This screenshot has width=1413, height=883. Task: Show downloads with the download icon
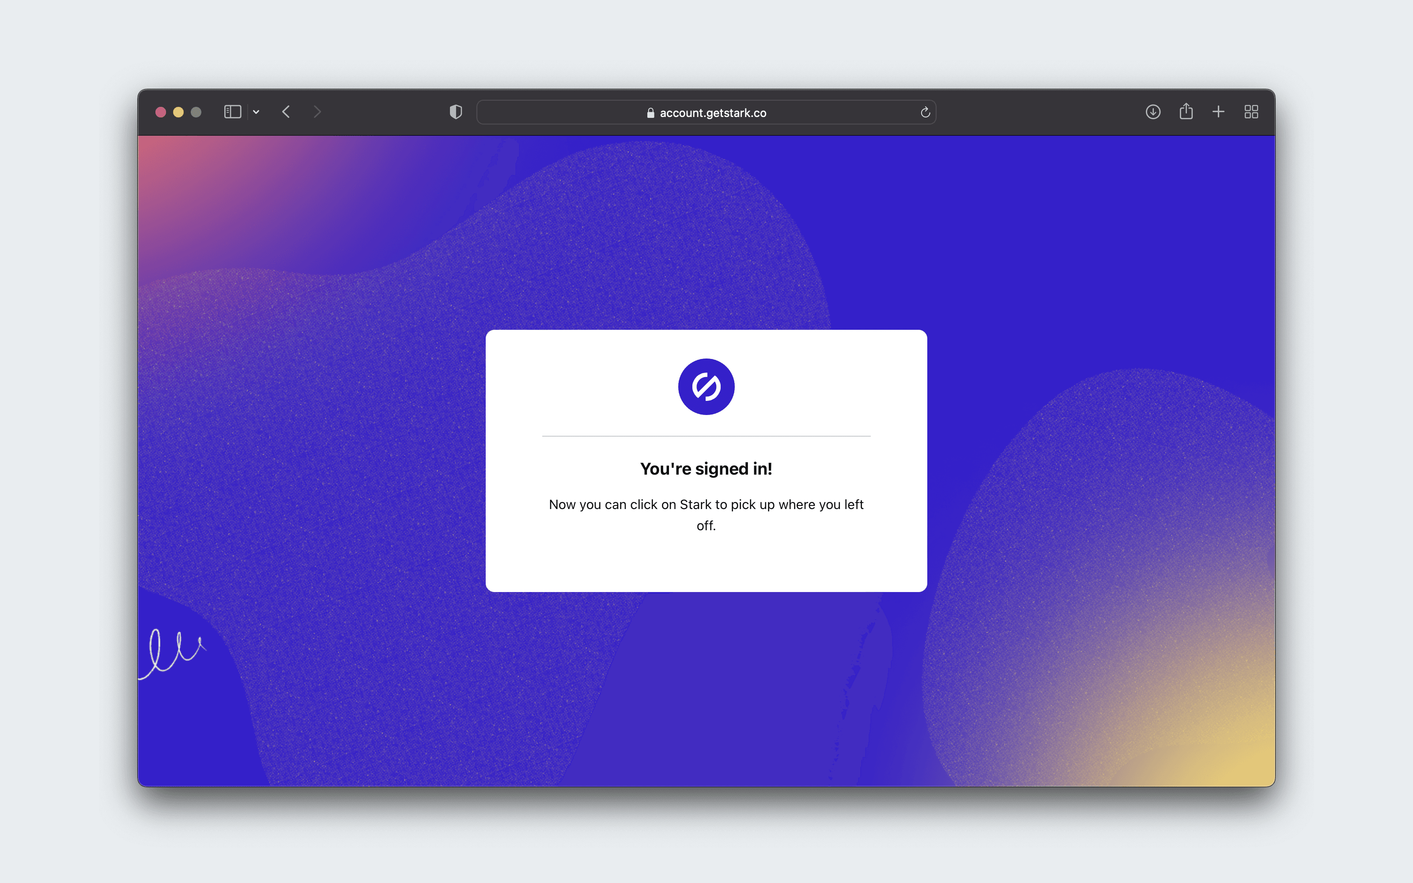[1152, 112]
